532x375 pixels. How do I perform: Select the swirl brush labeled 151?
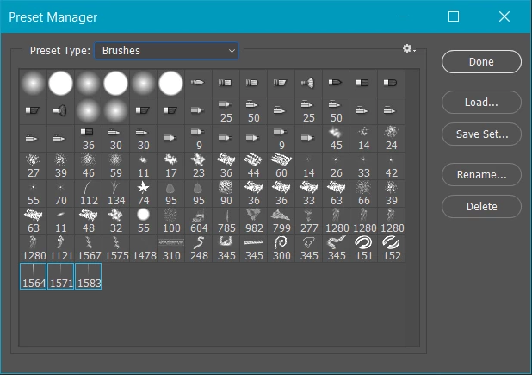(x=364, y=248)
